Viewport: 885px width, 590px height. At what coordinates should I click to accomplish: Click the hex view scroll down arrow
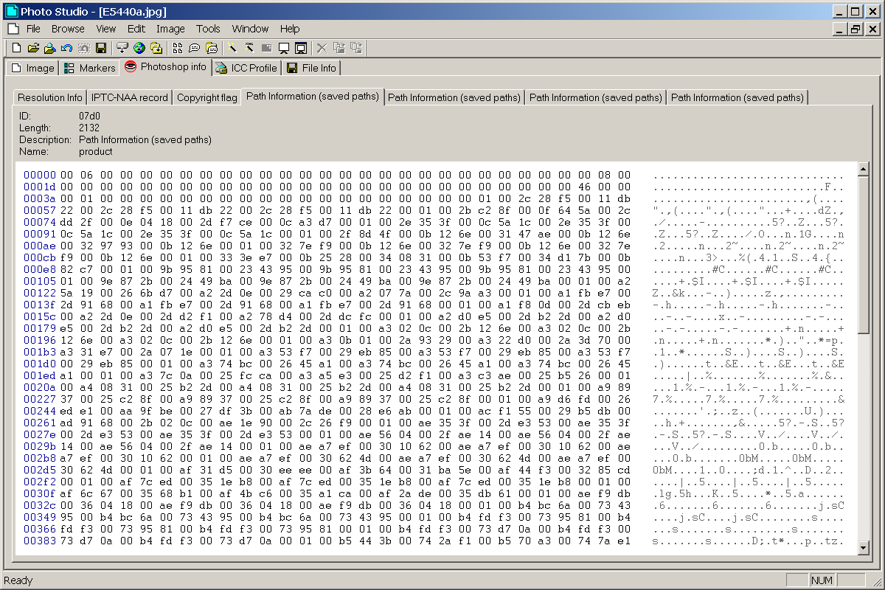click(x=863, y=548)
